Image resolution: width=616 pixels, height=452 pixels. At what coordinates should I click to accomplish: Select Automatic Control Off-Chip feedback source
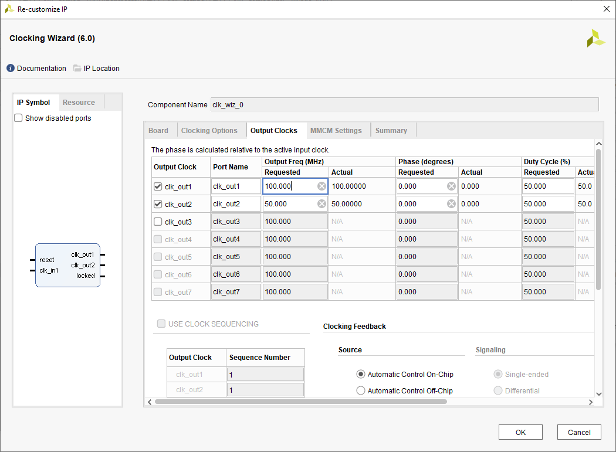(361, 391)
